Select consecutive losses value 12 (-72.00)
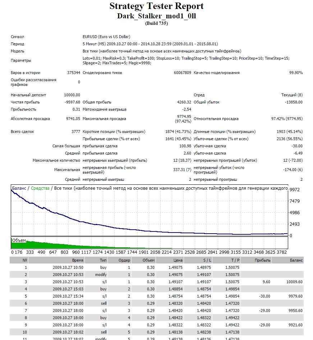This screenshot has width=313, height=340. coord(293,160)
